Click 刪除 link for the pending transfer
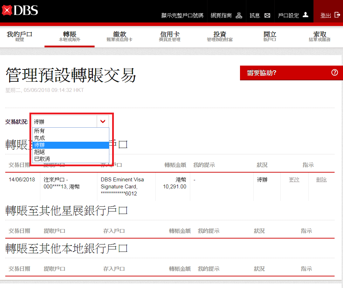 click(x=321, y=180)
